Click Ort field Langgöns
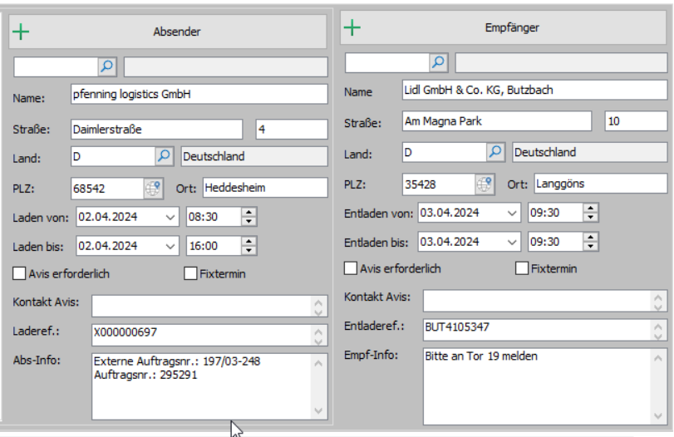This screenshot has height=437, width=674. (601, 184)
